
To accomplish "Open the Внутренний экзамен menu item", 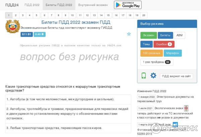I will tap(93, 5).
